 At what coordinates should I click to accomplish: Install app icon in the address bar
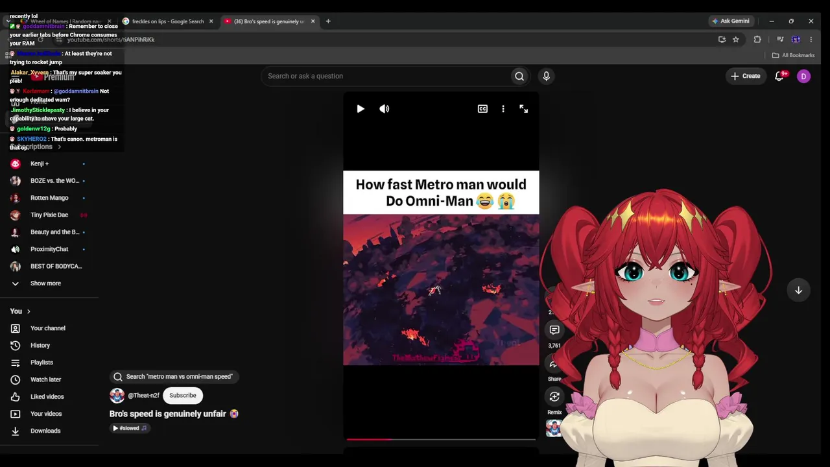722,40
